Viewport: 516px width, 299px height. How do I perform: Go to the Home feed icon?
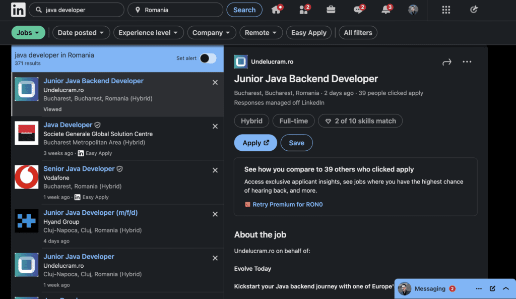(277, 9)
